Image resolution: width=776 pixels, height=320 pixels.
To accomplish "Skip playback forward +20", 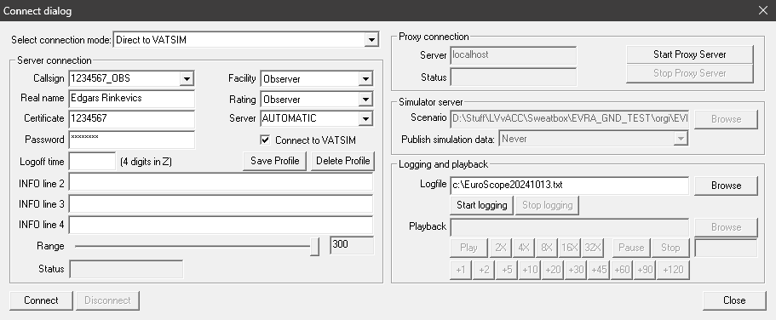I will tap(552, 270).
